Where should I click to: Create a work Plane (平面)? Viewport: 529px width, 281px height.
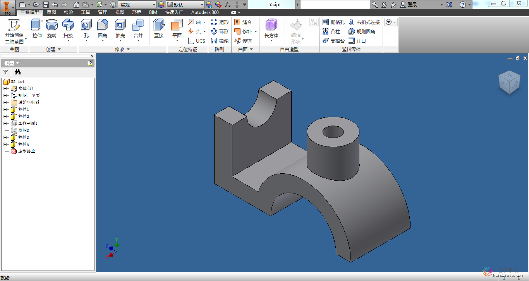click(x=177, y=30)
